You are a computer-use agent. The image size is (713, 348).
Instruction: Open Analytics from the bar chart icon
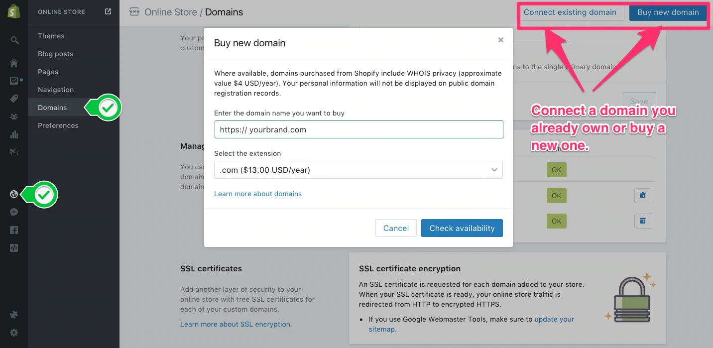(14, 134)
